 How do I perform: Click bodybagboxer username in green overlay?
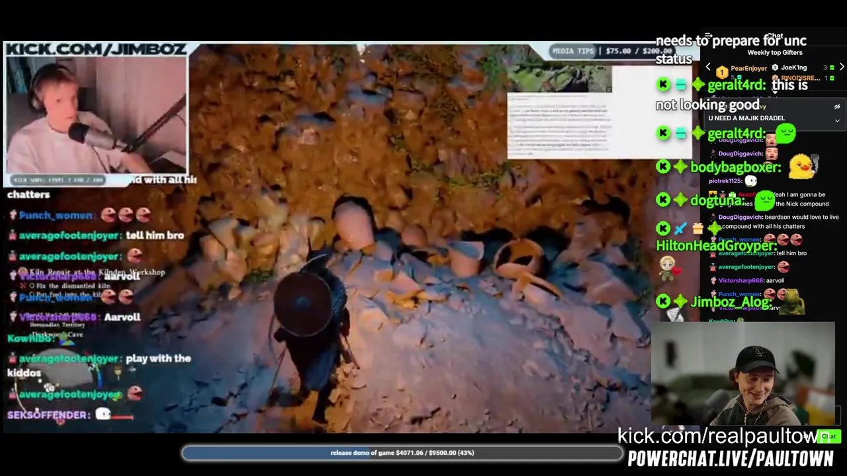[735, 167]
